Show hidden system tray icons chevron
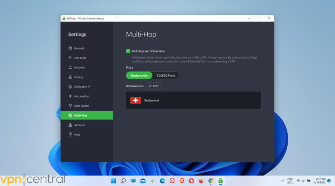 tap(283, 181)
